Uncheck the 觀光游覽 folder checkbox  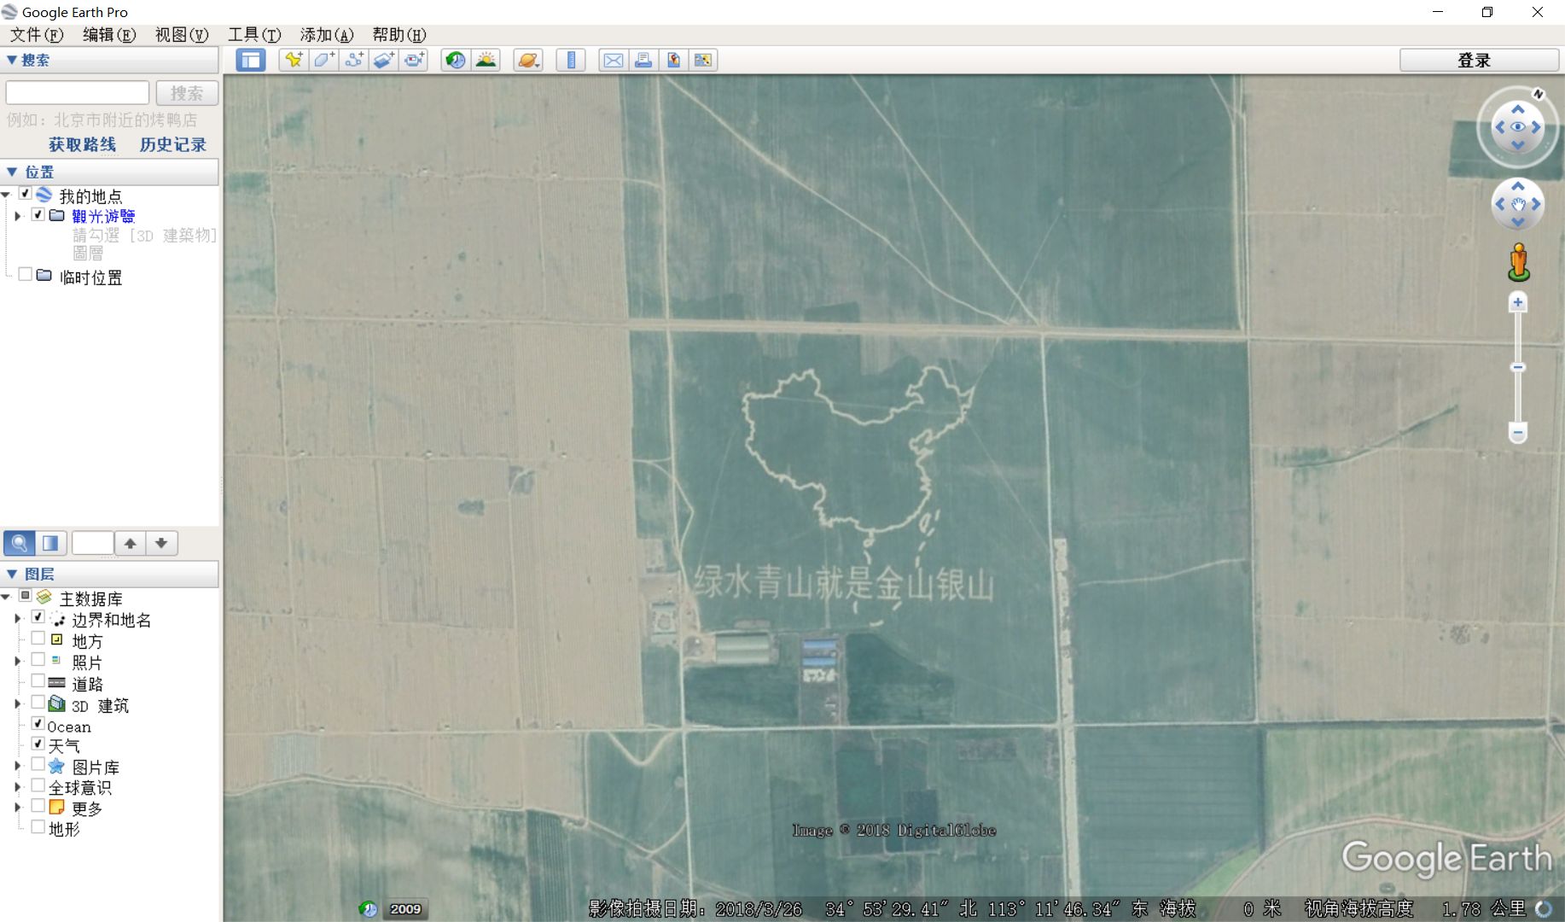click(38, 214)
